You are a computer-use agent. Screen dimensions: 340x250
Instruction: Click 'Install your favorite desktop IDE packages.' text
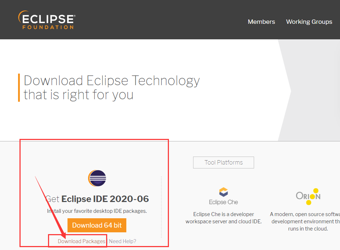coord(97,211)
